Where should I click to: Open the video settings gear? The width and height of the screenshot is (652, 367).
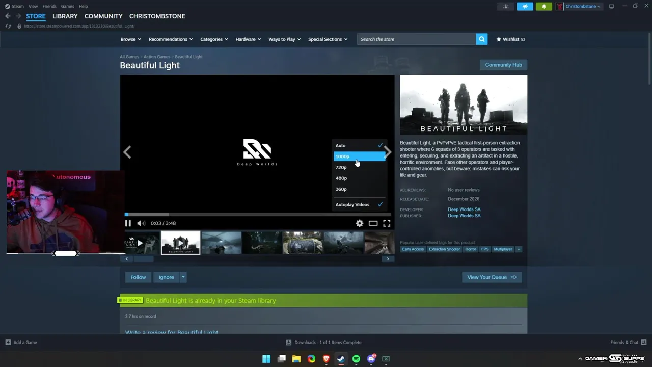[360, 223]
